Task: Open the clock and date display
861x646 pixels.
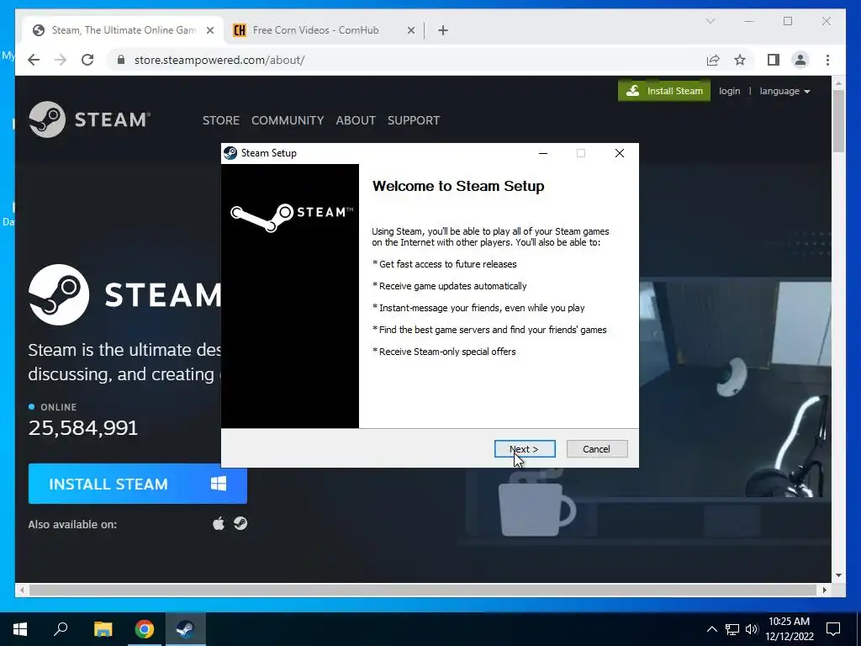Action: coord(789,629)
